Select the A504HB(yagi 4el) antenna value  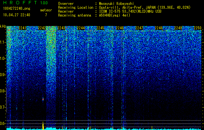[x=114, y=15]
